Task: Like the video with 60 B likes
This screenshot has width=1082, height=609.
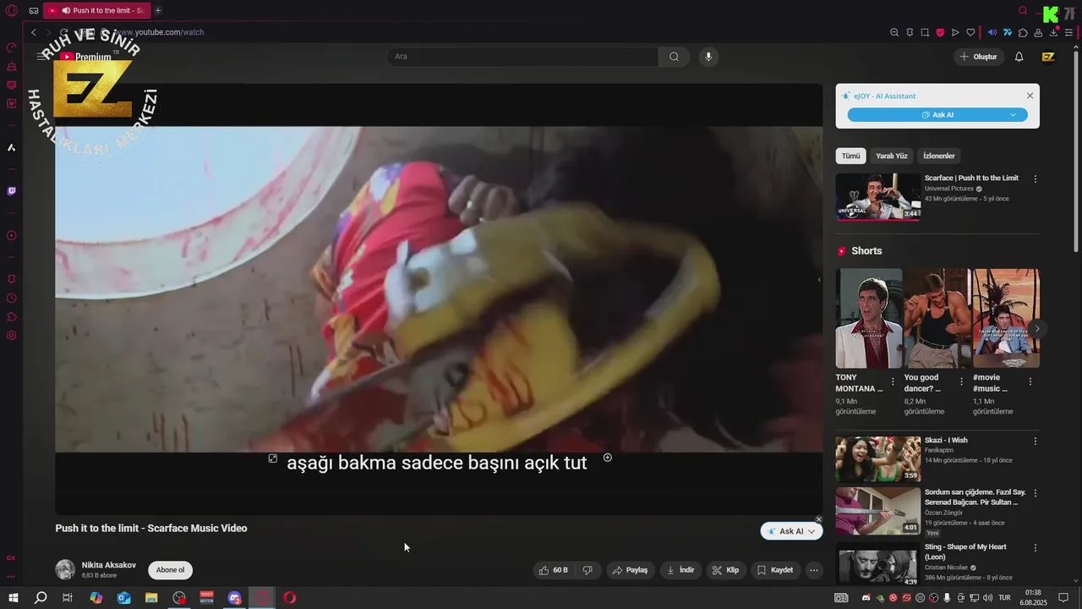Action: coord(554,570)
